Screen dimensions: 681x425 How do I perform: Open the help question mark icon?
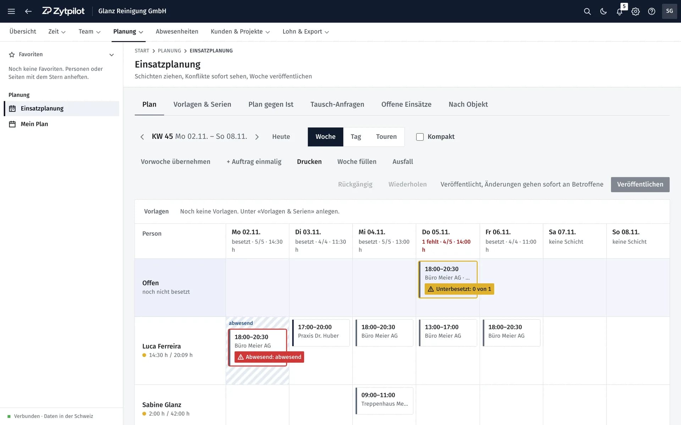click(652, 11)
